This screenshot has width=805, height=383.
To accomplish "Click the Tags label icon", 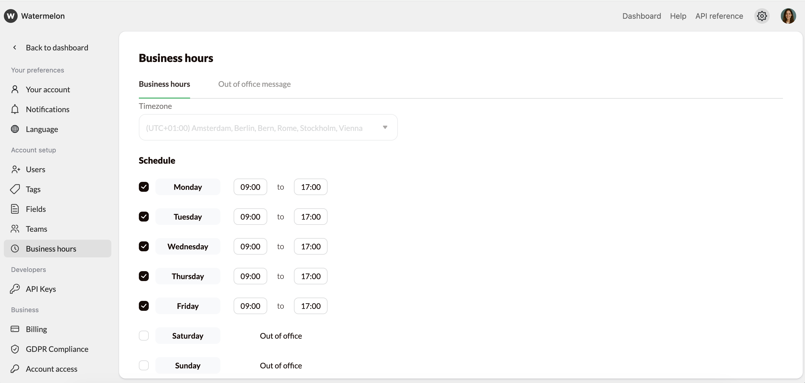I will [x=15, y=189].
